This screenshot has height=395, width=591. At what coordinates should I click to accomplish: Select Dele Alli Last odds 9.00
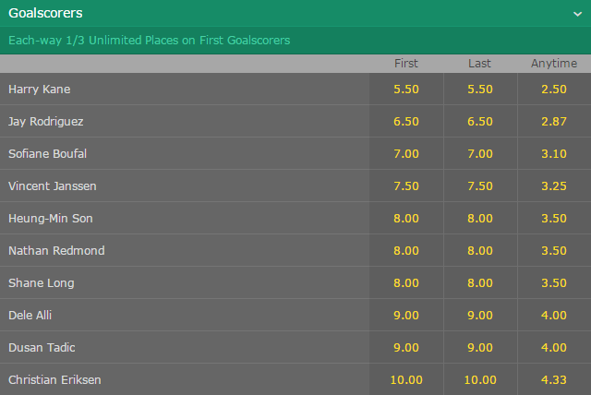[x=480, y=316]
